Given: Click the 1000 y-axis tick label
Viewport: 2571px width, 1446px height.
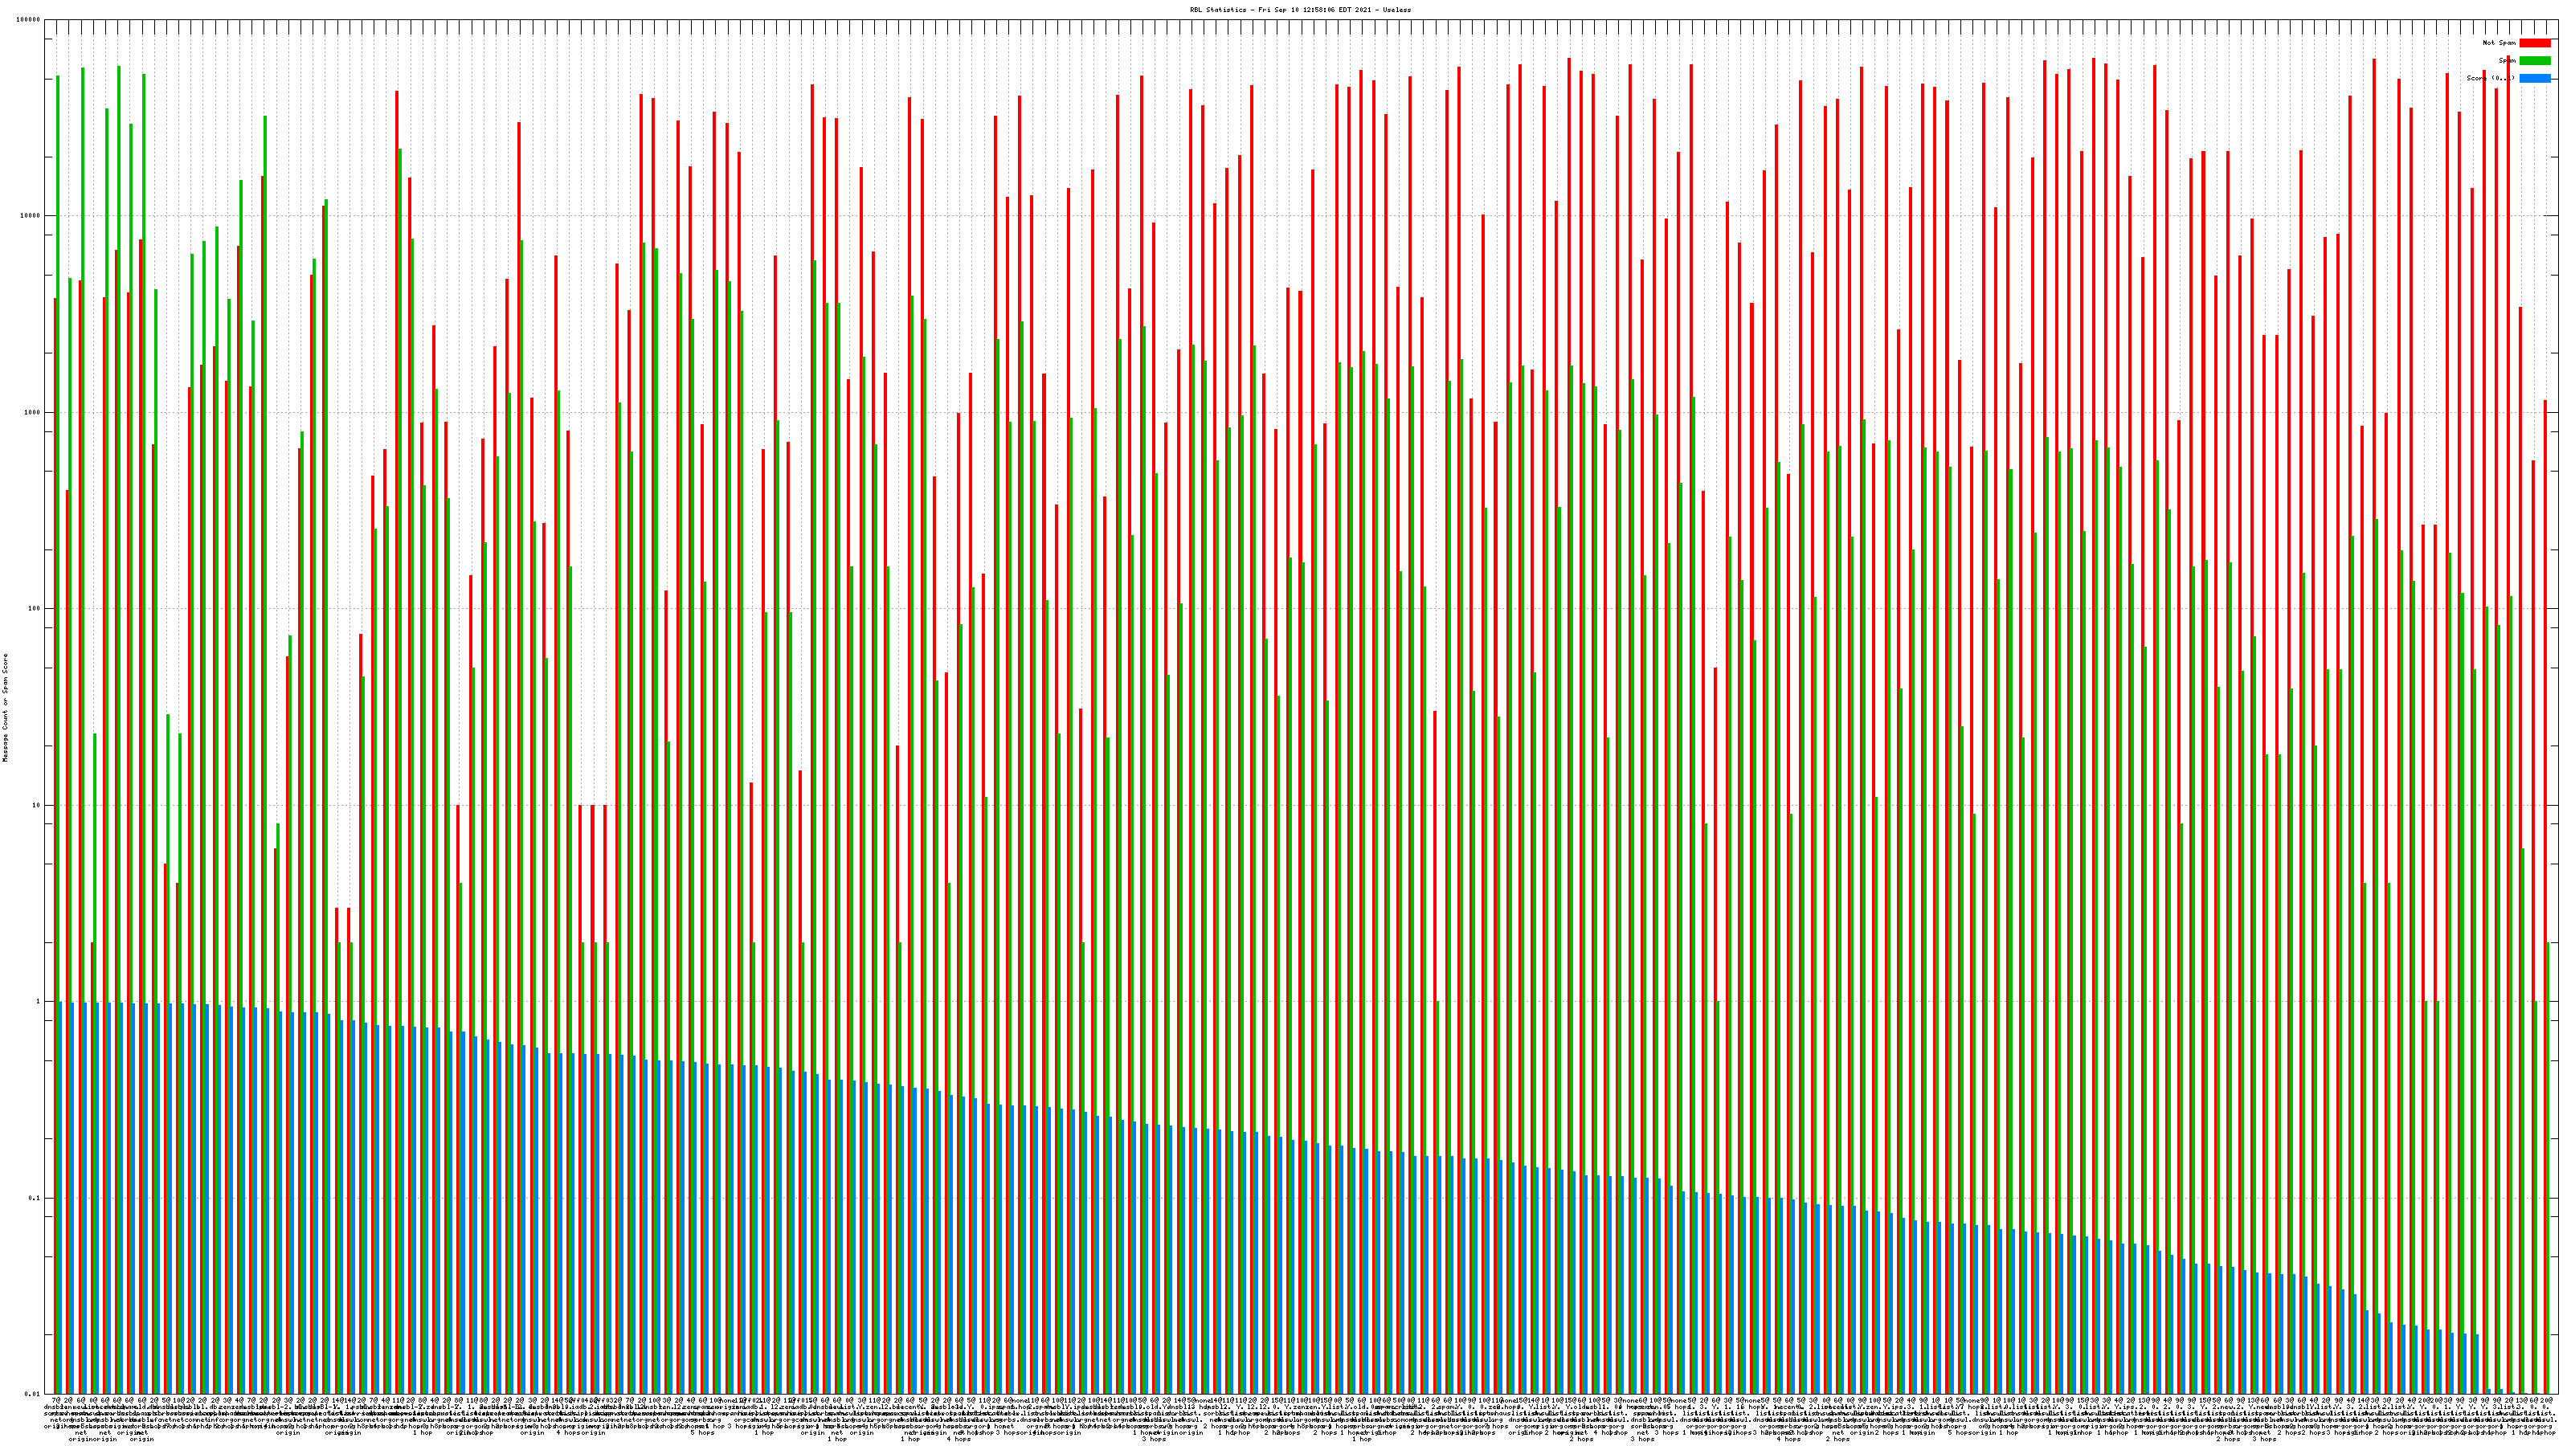Looking at the screenshot, I should pyautogui.click(x=33, y=412).
